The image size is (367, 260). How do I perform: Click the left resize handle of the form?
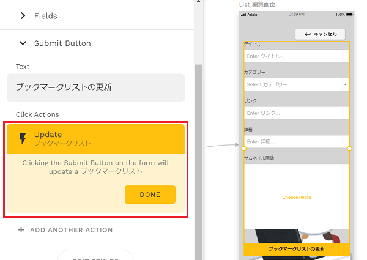coord(244,149)
